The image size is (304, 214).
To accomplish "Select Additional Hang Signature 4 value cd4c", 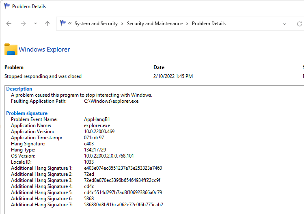I will (89, 186).
